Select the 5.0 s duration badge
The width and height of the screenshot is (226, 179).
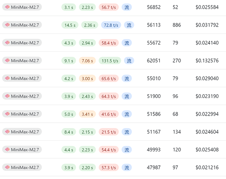click(x=69, y=114)
